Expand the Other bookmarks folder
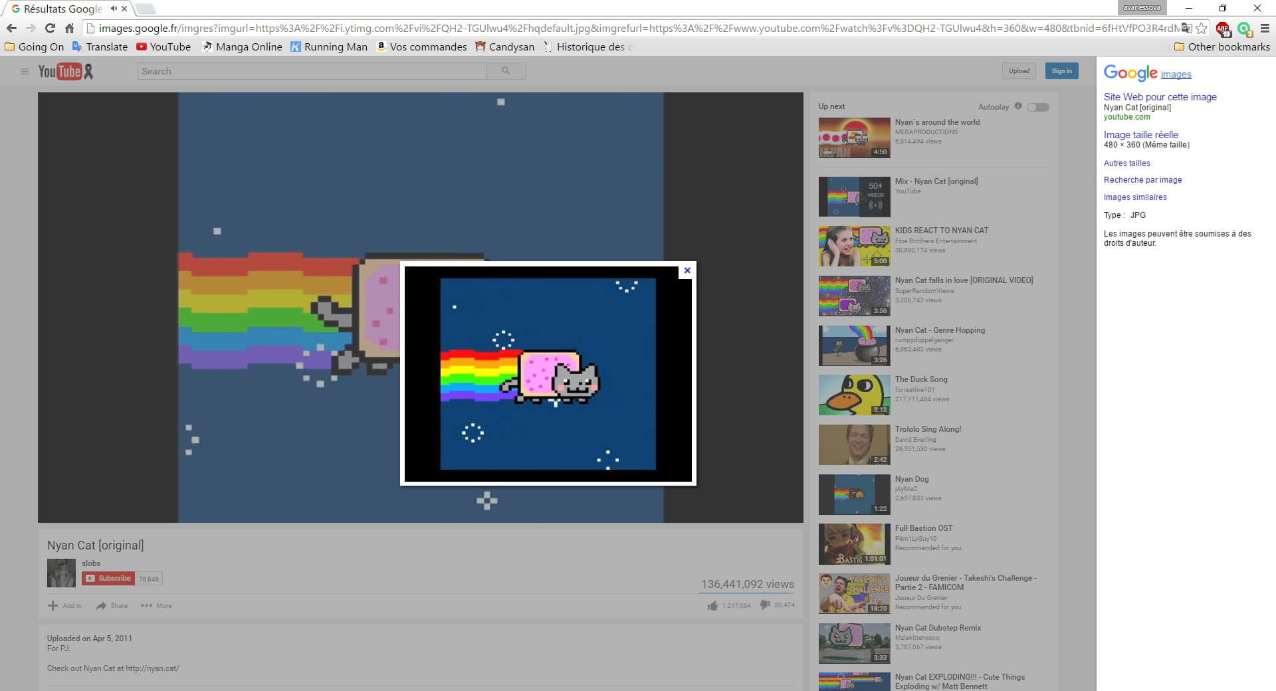Image resolution: width=1276 pixels, height=691 pixels. pyautogui.click(x=1222, y=47)
